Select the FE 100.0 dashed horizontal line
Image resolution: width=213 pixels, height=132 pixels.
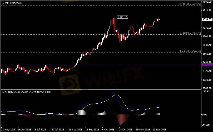tap(101, 35)
